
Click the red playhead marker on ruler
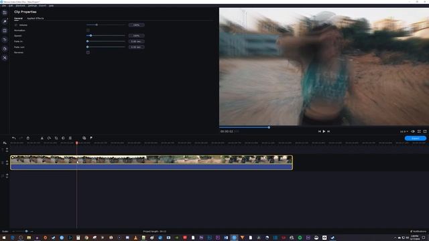(77, 143)
